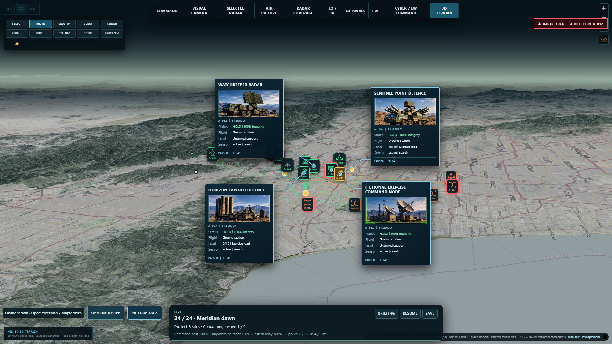
Task: Click the fullscreen frame icon
Action: pyautogui.click(x=21, y=9)
